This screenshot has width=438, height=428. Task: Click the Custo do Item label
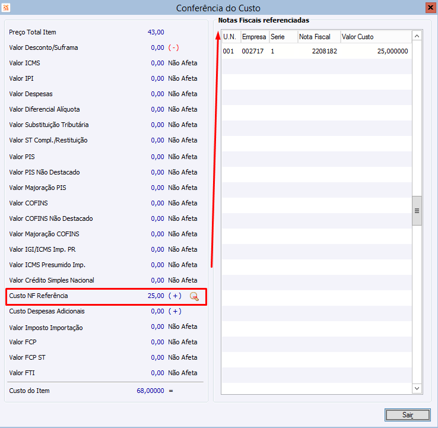(x=29, y=391)
